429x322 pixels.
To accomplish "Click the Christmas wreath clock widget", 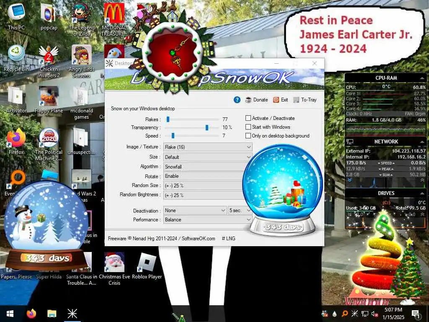I will click(x=173, y=52).
